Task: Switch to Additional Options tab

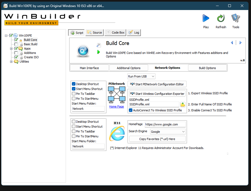Action: tap(129, 68)
